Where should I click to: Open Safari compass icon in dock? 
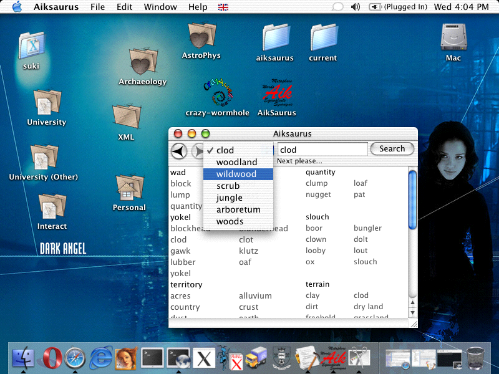point(75,358)
